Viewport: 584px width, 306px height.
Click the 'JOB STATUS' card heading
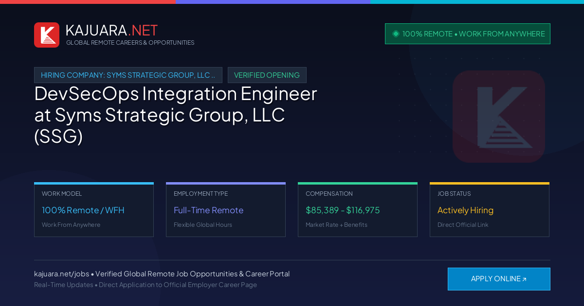454,194
